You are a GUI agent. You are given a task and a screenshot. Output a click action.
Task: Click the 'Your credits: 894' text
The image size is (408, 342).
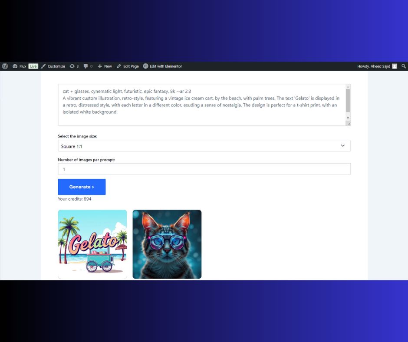(74, 199)
